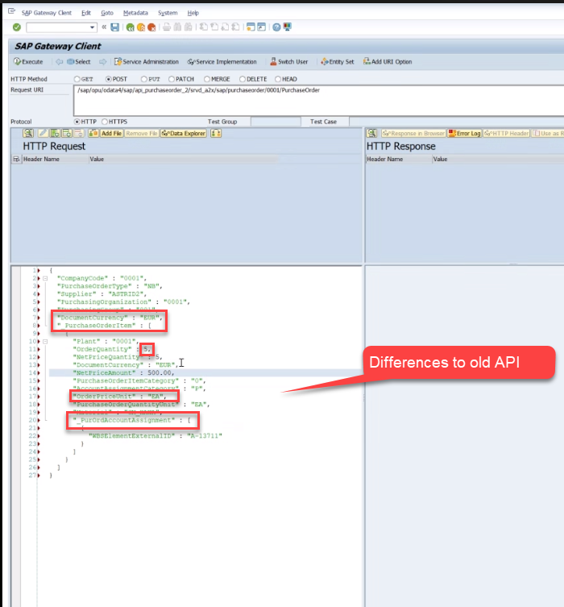
Task: Click the Switch User button
Action: pos(288,61)
